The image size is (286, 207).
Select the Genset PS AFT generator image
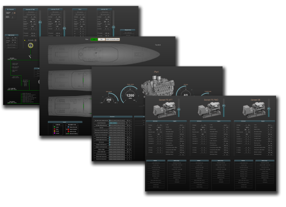click(164, 110)
